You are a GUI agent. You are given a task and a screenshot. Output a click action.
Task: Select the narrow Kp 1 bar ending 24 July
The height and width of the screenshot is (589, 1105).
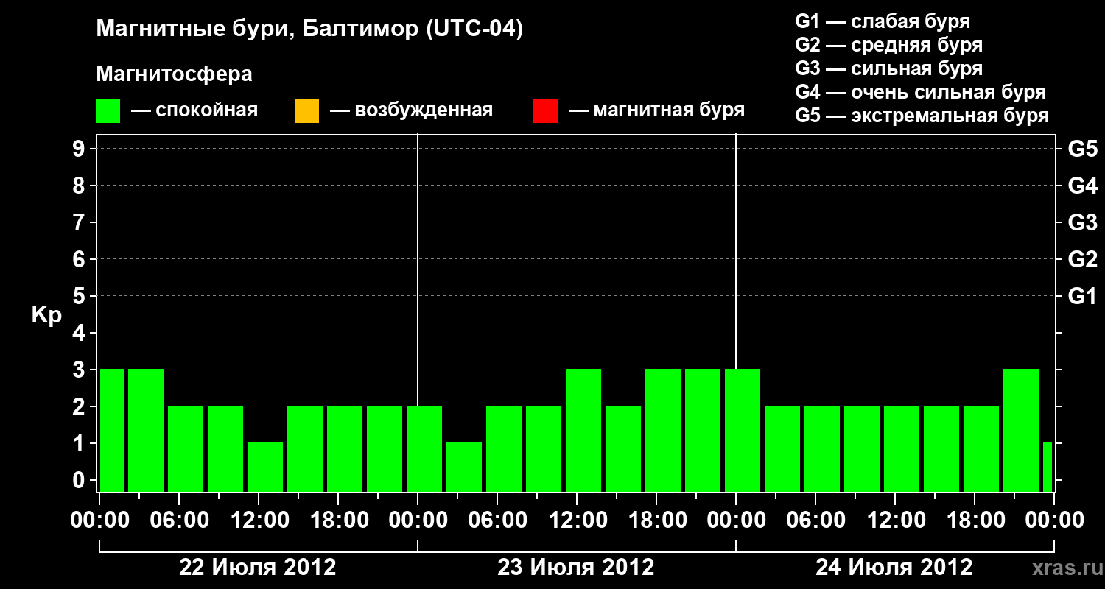coord(1048,467)
